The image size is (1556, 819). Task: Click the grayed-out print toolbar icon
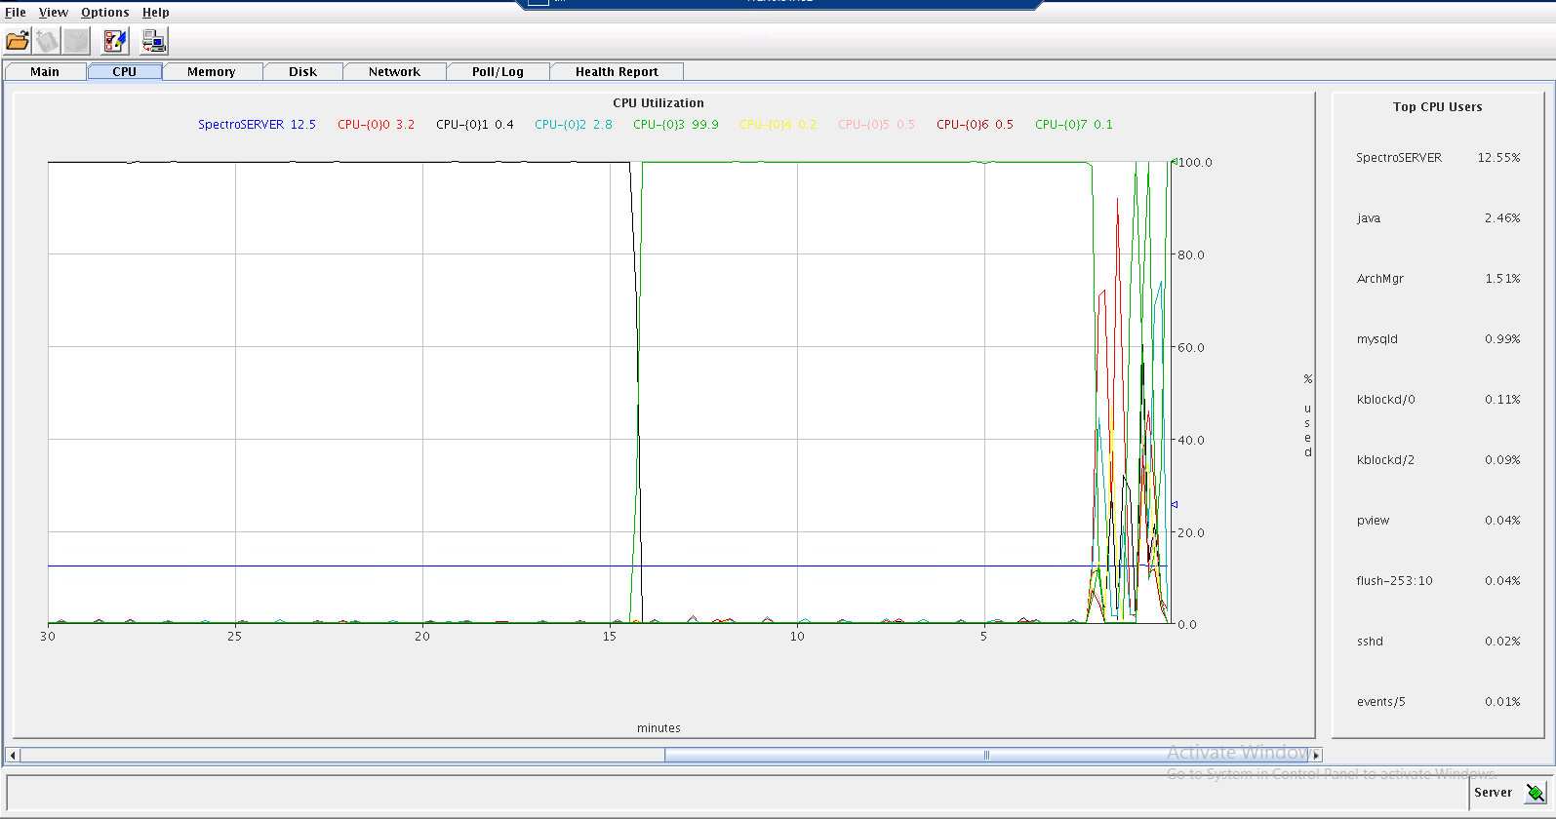click(76, 41)
